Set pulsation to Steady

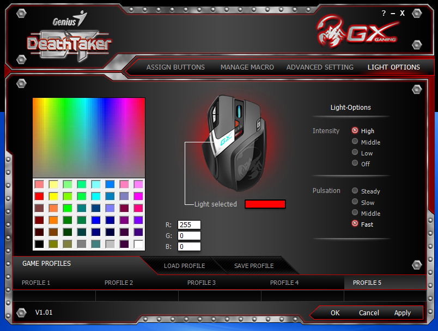tap(355, 191)
